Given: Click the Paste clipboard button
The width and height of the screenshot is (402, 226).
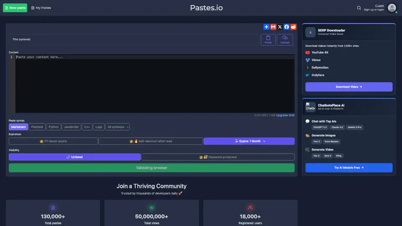Looking at the screenshot, I should click(268, 40).
